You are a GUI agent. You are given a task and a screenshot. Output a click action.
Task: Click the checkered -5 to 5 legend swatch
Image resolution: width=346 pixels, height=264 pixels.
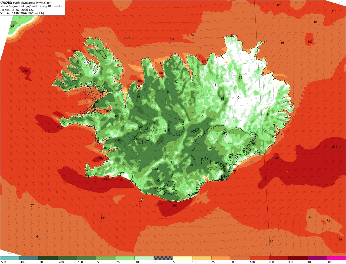163,258
